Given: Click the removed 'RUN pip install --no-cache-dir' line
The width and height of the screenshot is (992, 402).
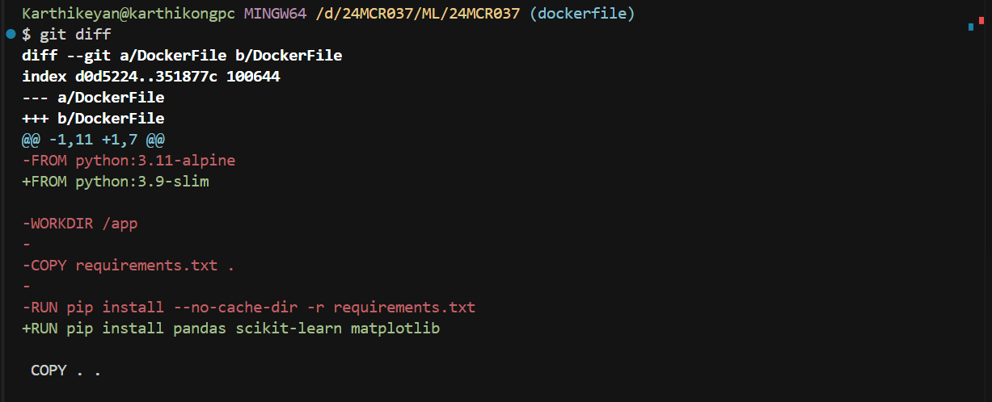Looking at the screenshot, I should coord(249,308).
